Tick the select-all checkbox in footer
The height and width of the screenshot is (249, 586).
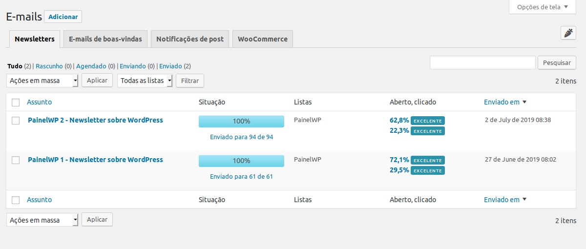(16, 200)
